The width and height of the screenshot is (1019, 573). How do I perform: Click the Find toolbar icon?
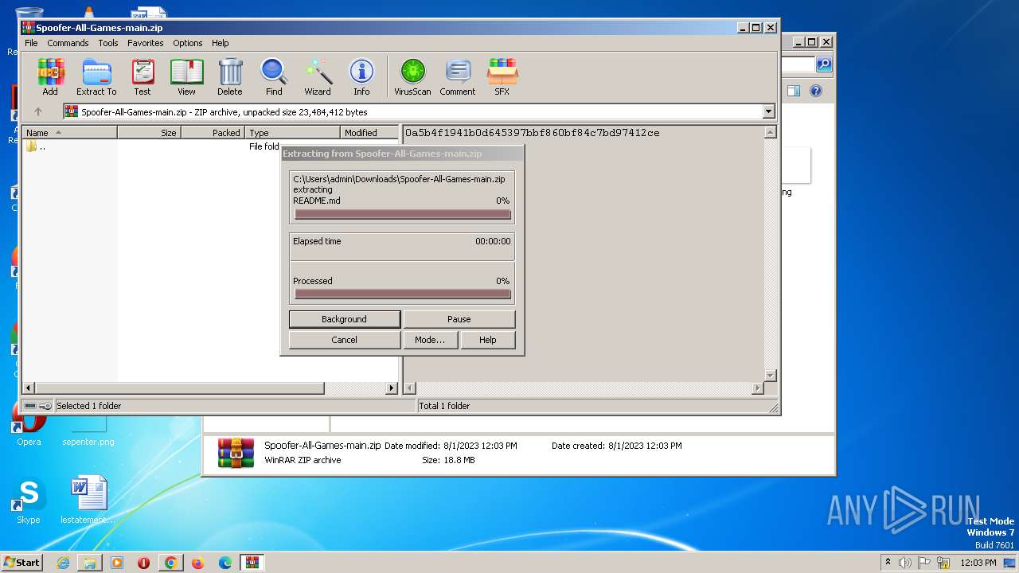(x=274, y=77)
